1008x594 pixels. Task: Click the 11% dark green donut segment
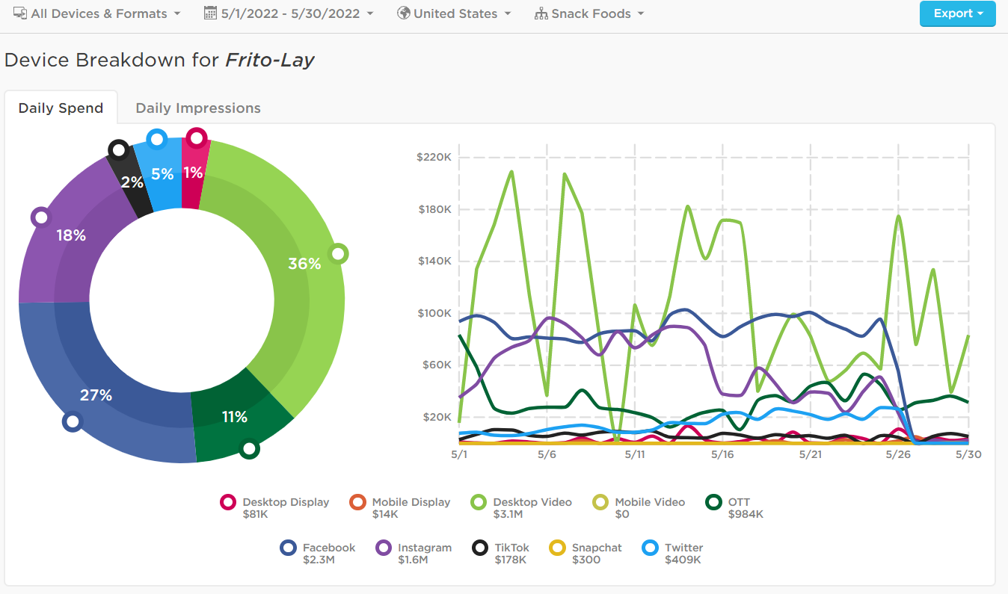pyautogui.click(x=235, y=417)
